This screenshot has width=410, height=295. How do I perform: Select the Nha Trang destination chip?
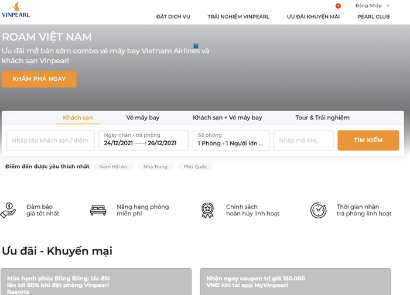155,167
